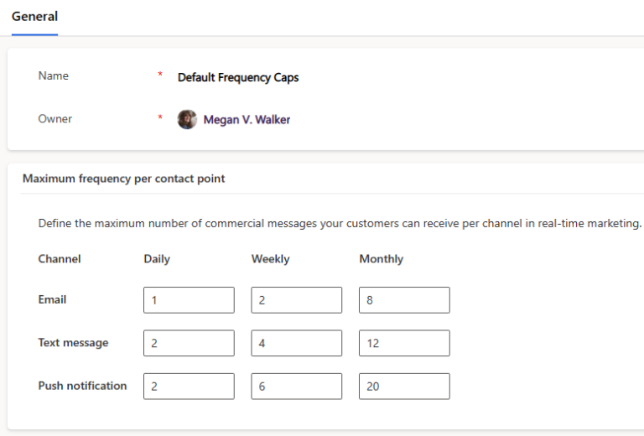Click the Weekly column header
This screenshot has width=644, height=436.
[271, 259]
